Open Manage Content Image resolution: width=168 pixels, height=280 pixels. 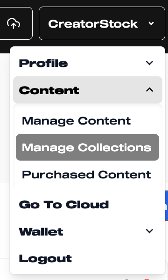tap(77, 121)
